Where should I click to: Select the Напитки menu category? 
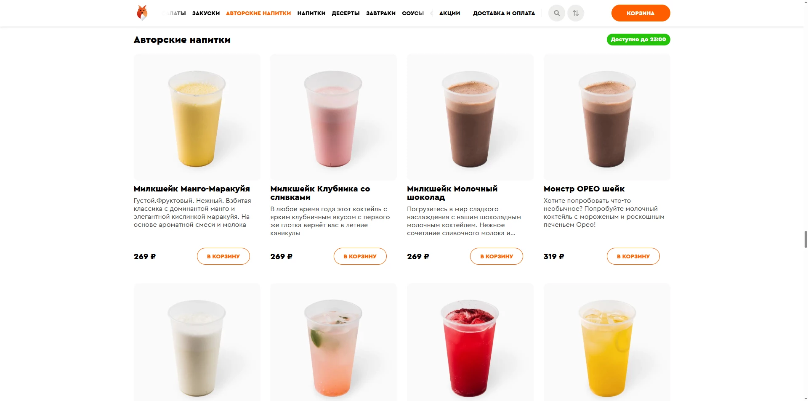click(311, 13)
